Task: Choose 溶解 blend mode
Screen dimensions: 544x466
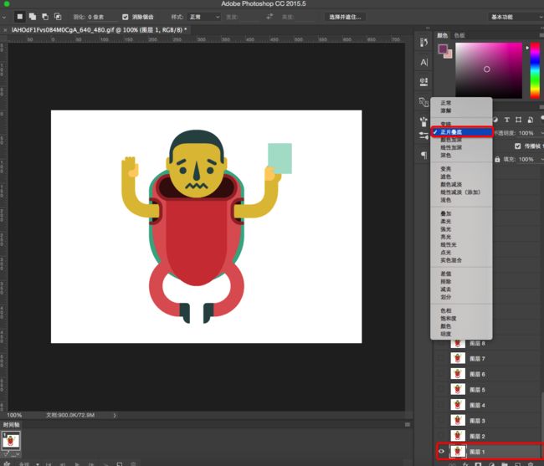Action: coord(461,110)
